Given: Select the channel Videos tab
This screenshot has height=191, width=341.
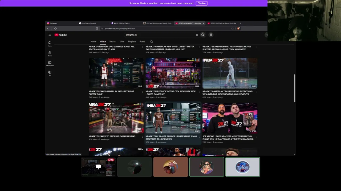Looking at the screenshot, I should (x=103, y=42).
